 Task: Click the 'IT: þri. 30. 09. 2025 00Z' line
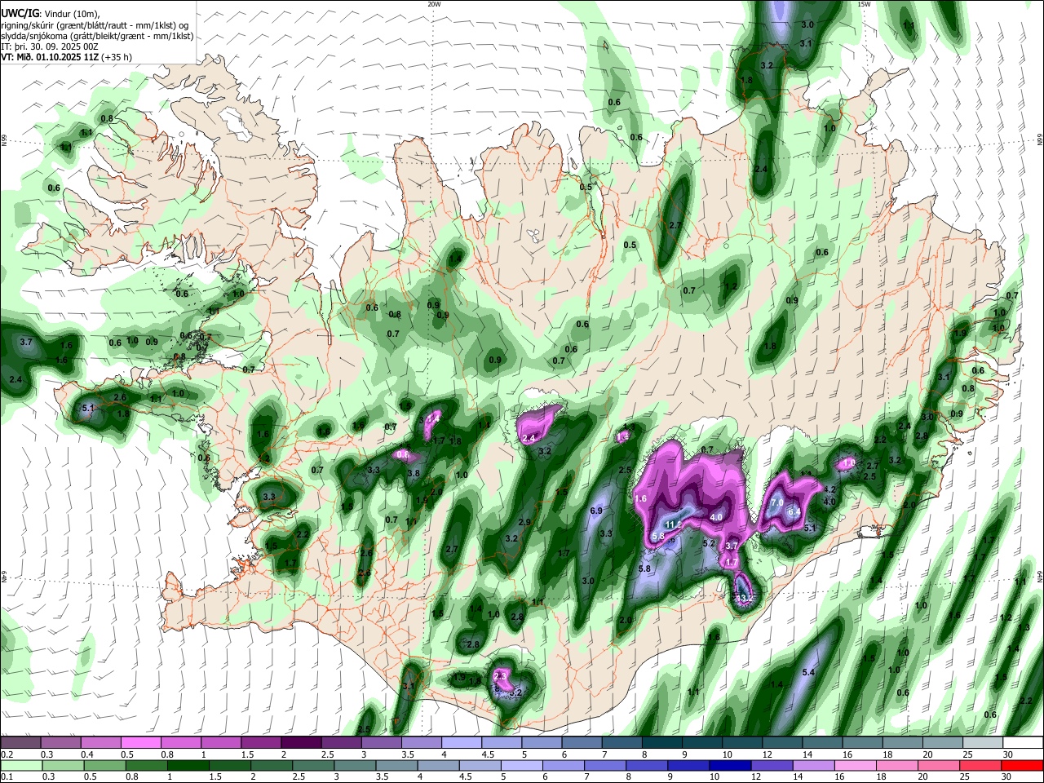tap(49, 46)
